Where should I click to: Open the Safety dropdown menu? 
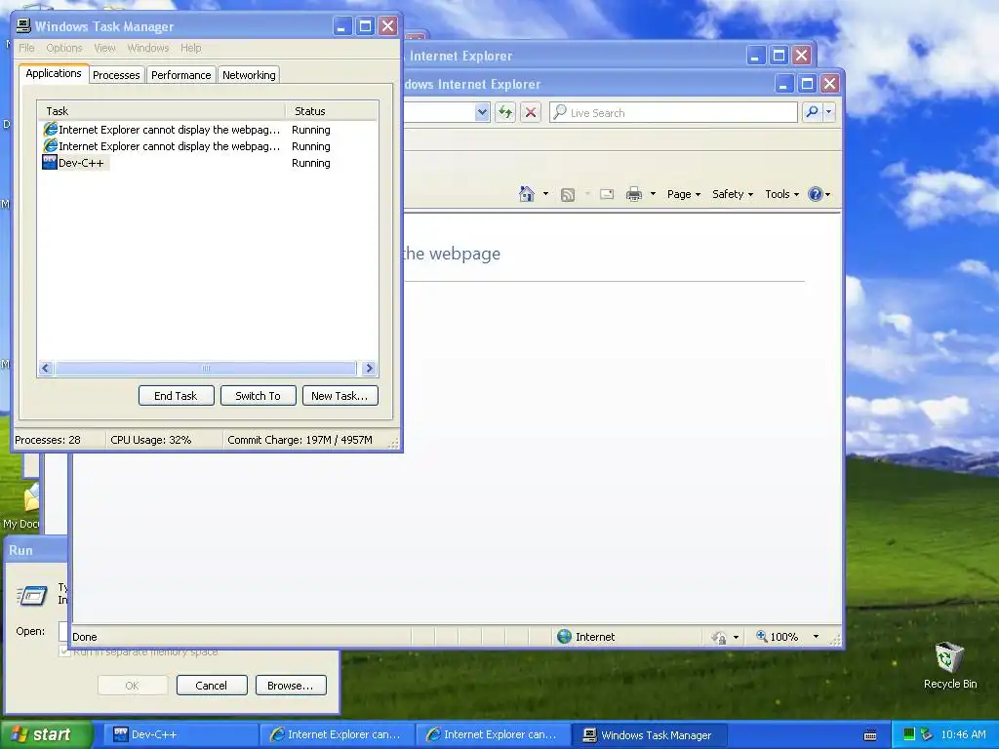pos(733,194)
